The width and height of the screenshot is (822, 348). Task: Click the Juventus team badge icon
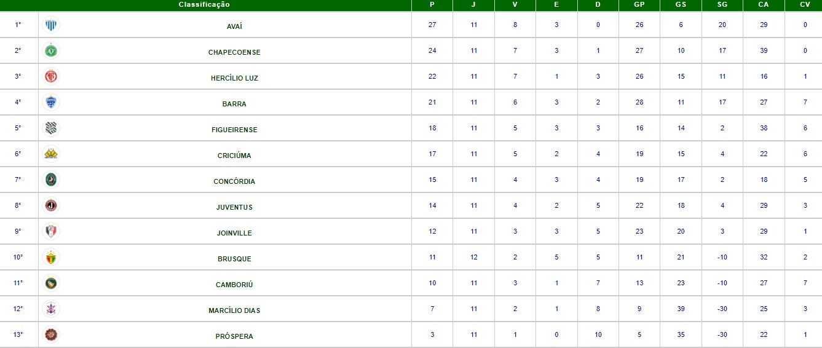(52, 206)
